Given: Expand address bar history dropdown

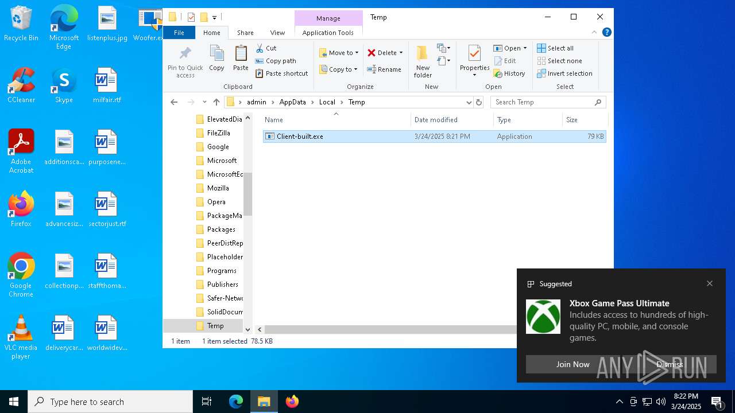Looking at the screenshot, I should click(469, 102).
